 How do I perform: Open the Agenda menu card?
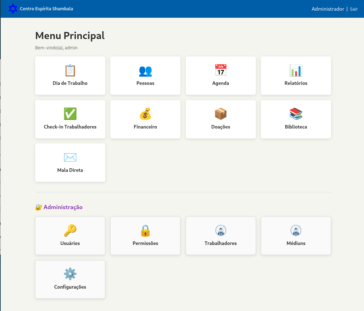220,75
